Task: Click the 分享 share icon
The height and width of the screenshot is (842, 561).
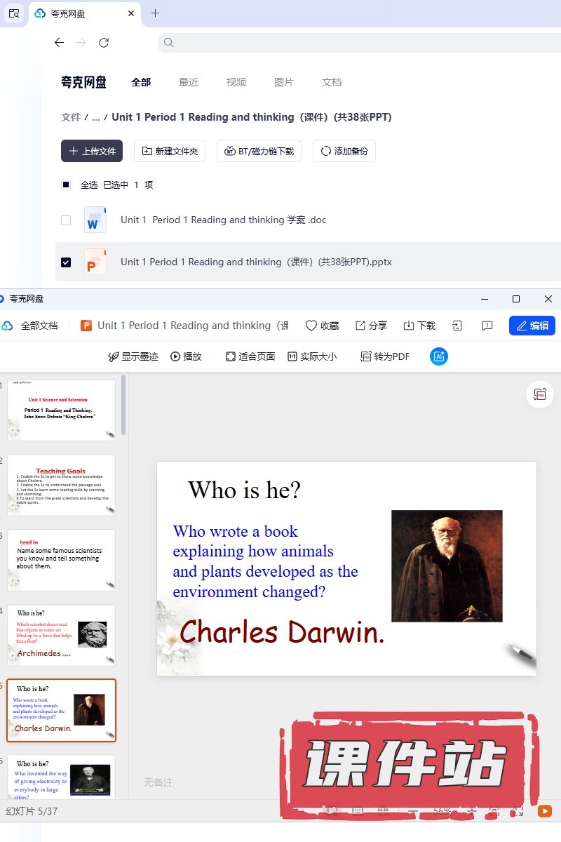Action: (x=360, y=326)
